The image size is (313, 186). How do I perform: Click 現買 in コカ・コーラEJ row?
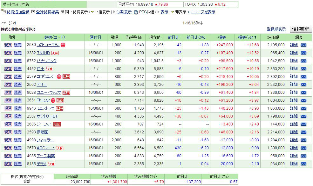click(x=8, y=45)
